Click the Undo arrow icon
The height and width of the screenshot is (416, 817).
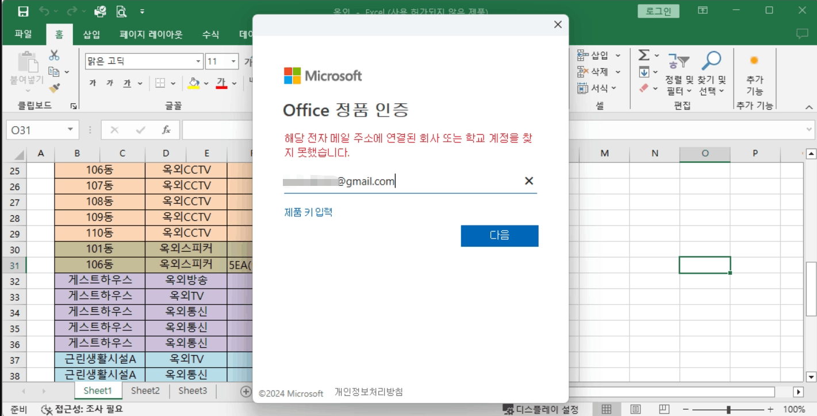44,11
